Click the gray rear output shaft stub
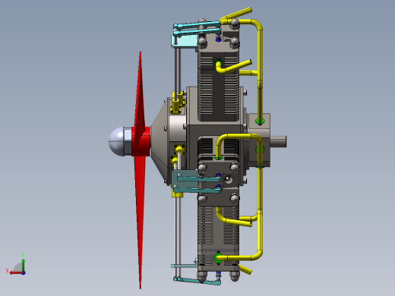The image size is (395, 296). 278,141
